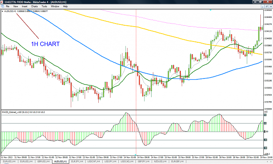Open the Insert menu
The width and height of the screenshot is (273, 164).
click(24, 7)
